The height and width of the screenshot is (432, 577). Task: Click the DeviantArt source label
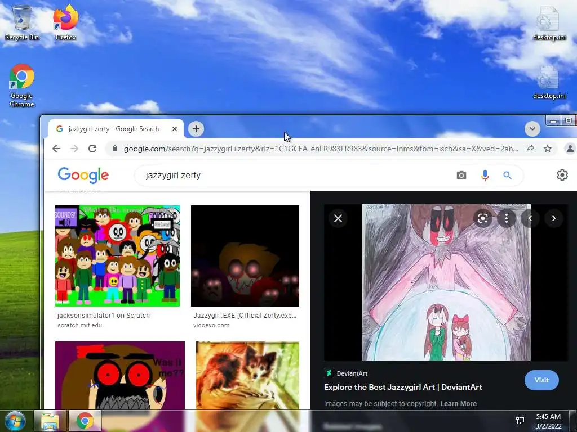pyautogui.click(x=352, y=373)
